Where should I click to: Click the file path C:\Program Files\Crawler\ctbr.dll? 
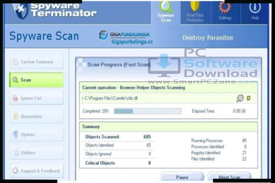[111, 98]
